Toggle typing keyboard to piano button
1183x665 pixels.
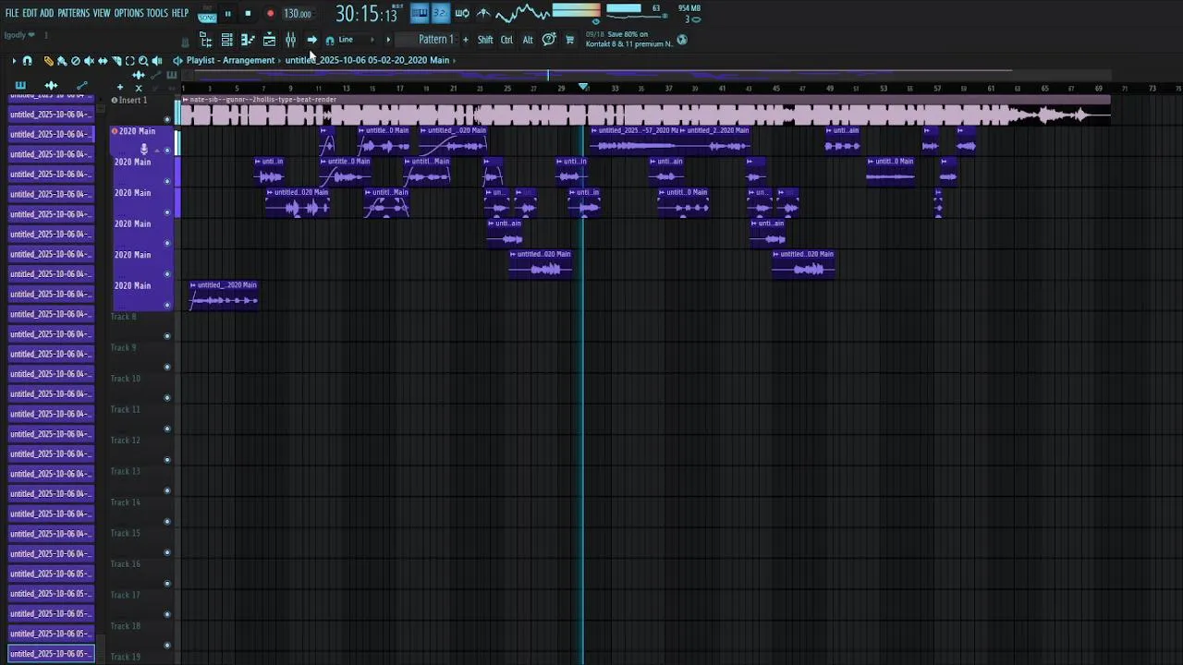(x=420, y=13)
